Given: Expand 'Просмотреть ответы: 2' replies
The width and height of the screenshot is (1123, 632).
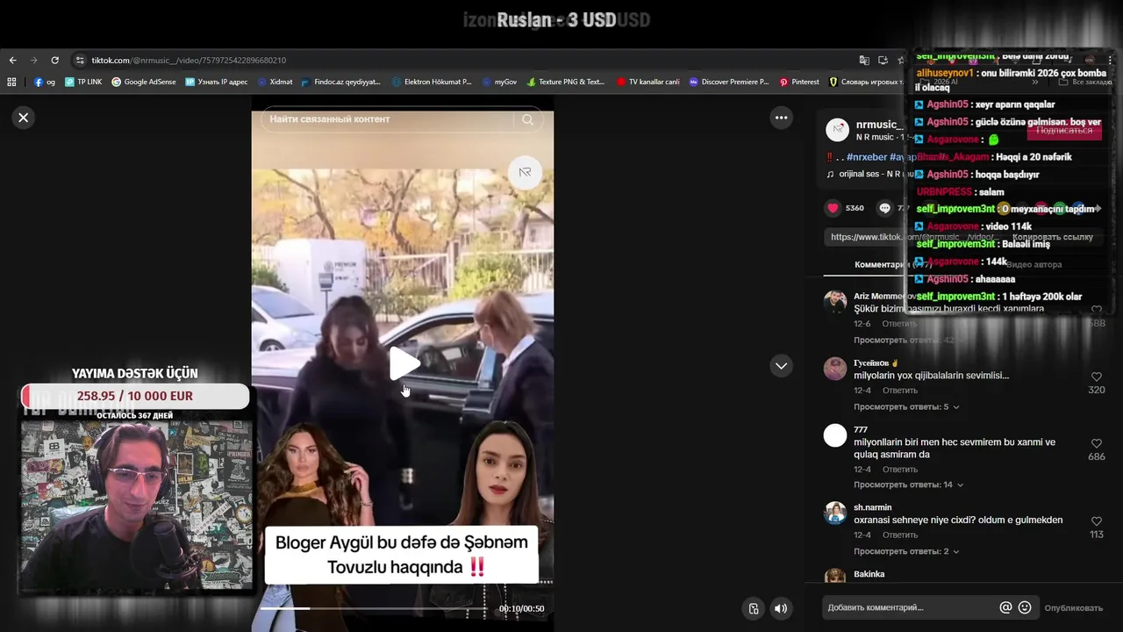Looking at the screenshot, I should click(x=905, y=551).
